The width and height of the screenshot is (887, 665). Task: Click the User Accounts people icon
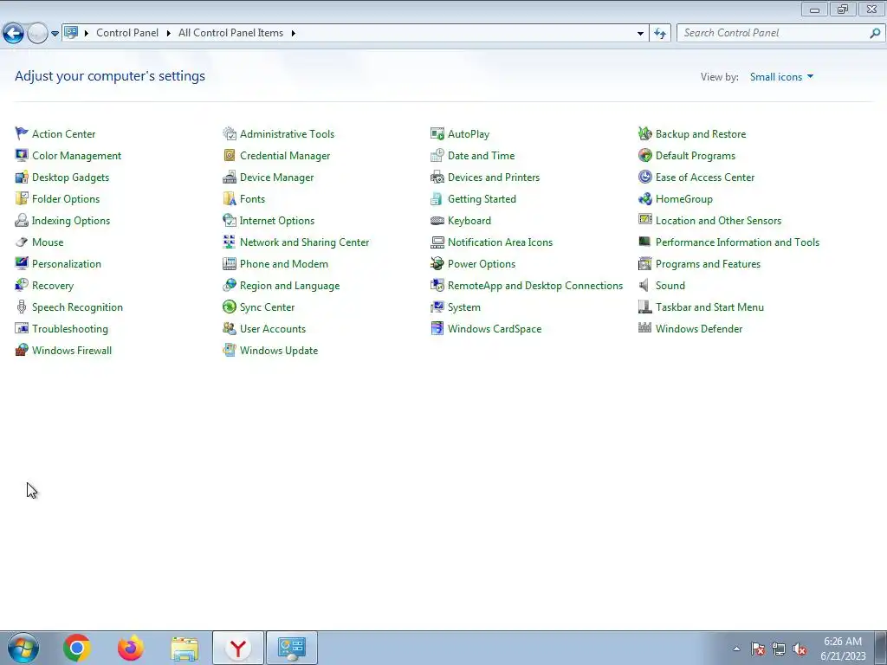[229, 328]
